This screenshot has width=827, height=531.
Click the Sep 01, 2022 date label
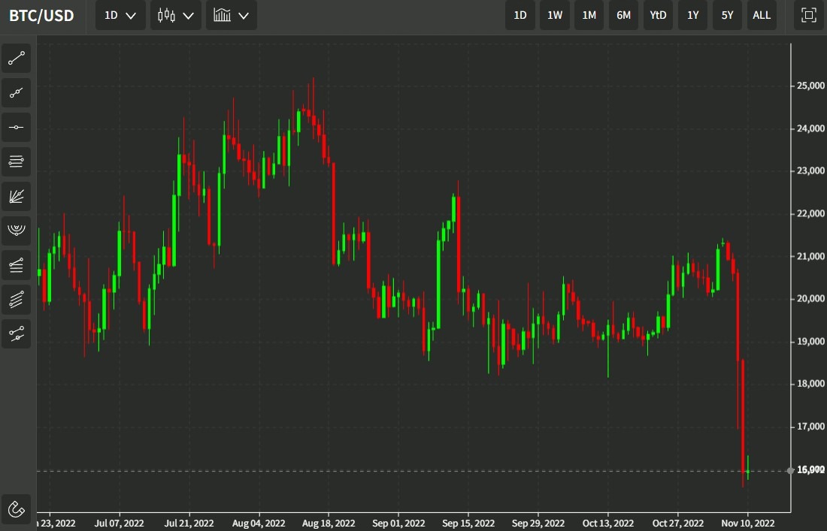pos(398,523)
